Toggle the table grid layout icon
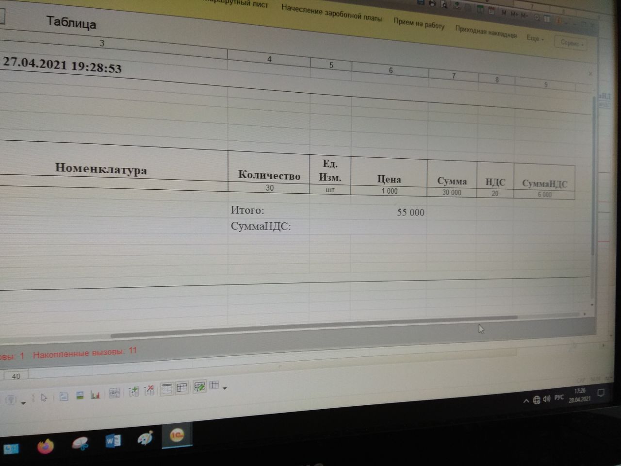This screenshot has height=466, width=621. click(x=182, y=388)
